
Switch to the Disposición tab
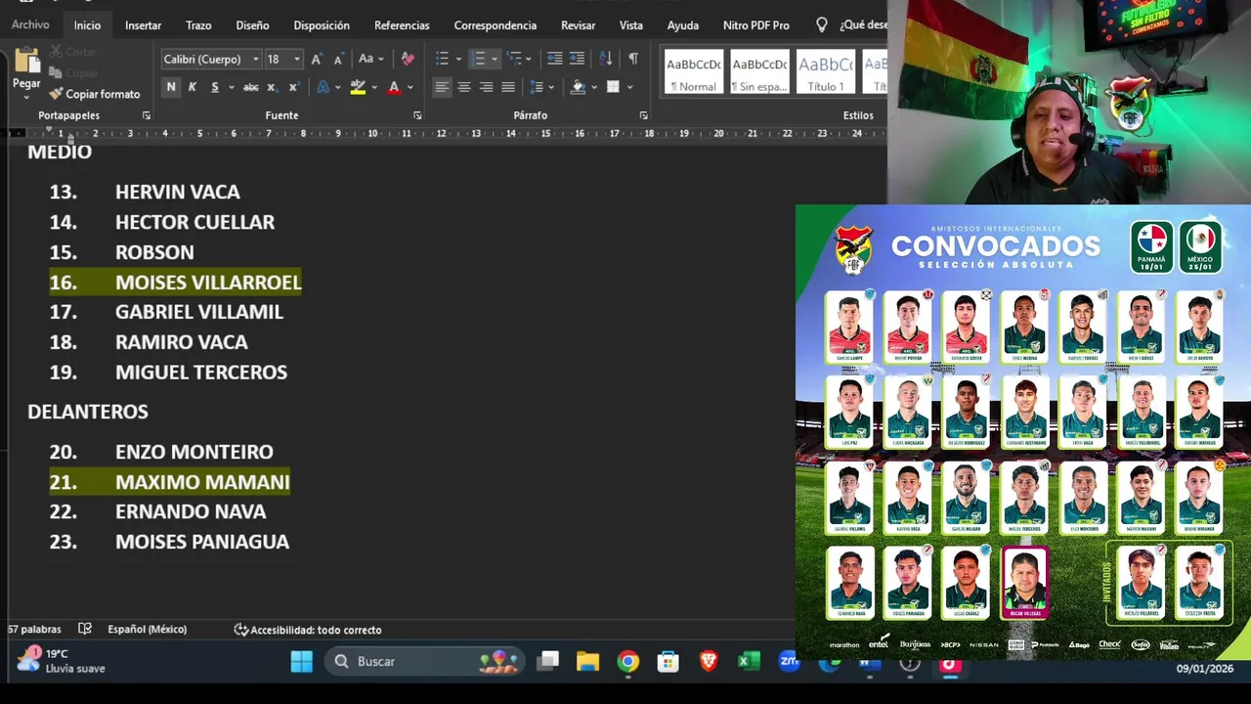[x=322, y=25]
